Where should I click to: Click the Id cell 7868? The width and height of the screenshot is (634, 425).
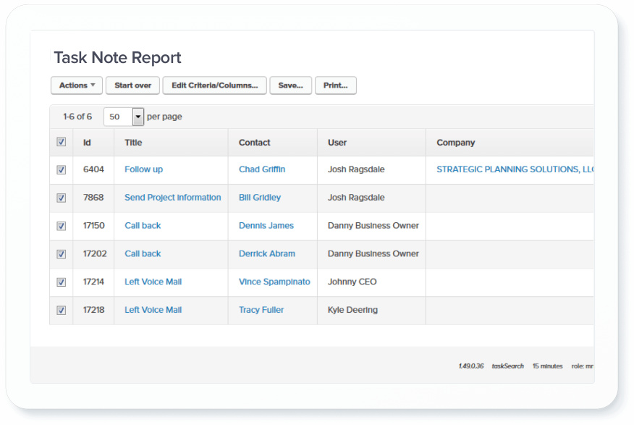pyautogui.click(x=93, y=198)
